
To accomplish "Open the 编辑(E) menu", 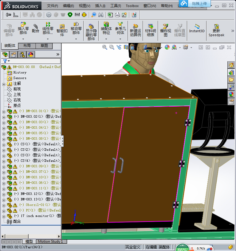I will tap(69, 6).
